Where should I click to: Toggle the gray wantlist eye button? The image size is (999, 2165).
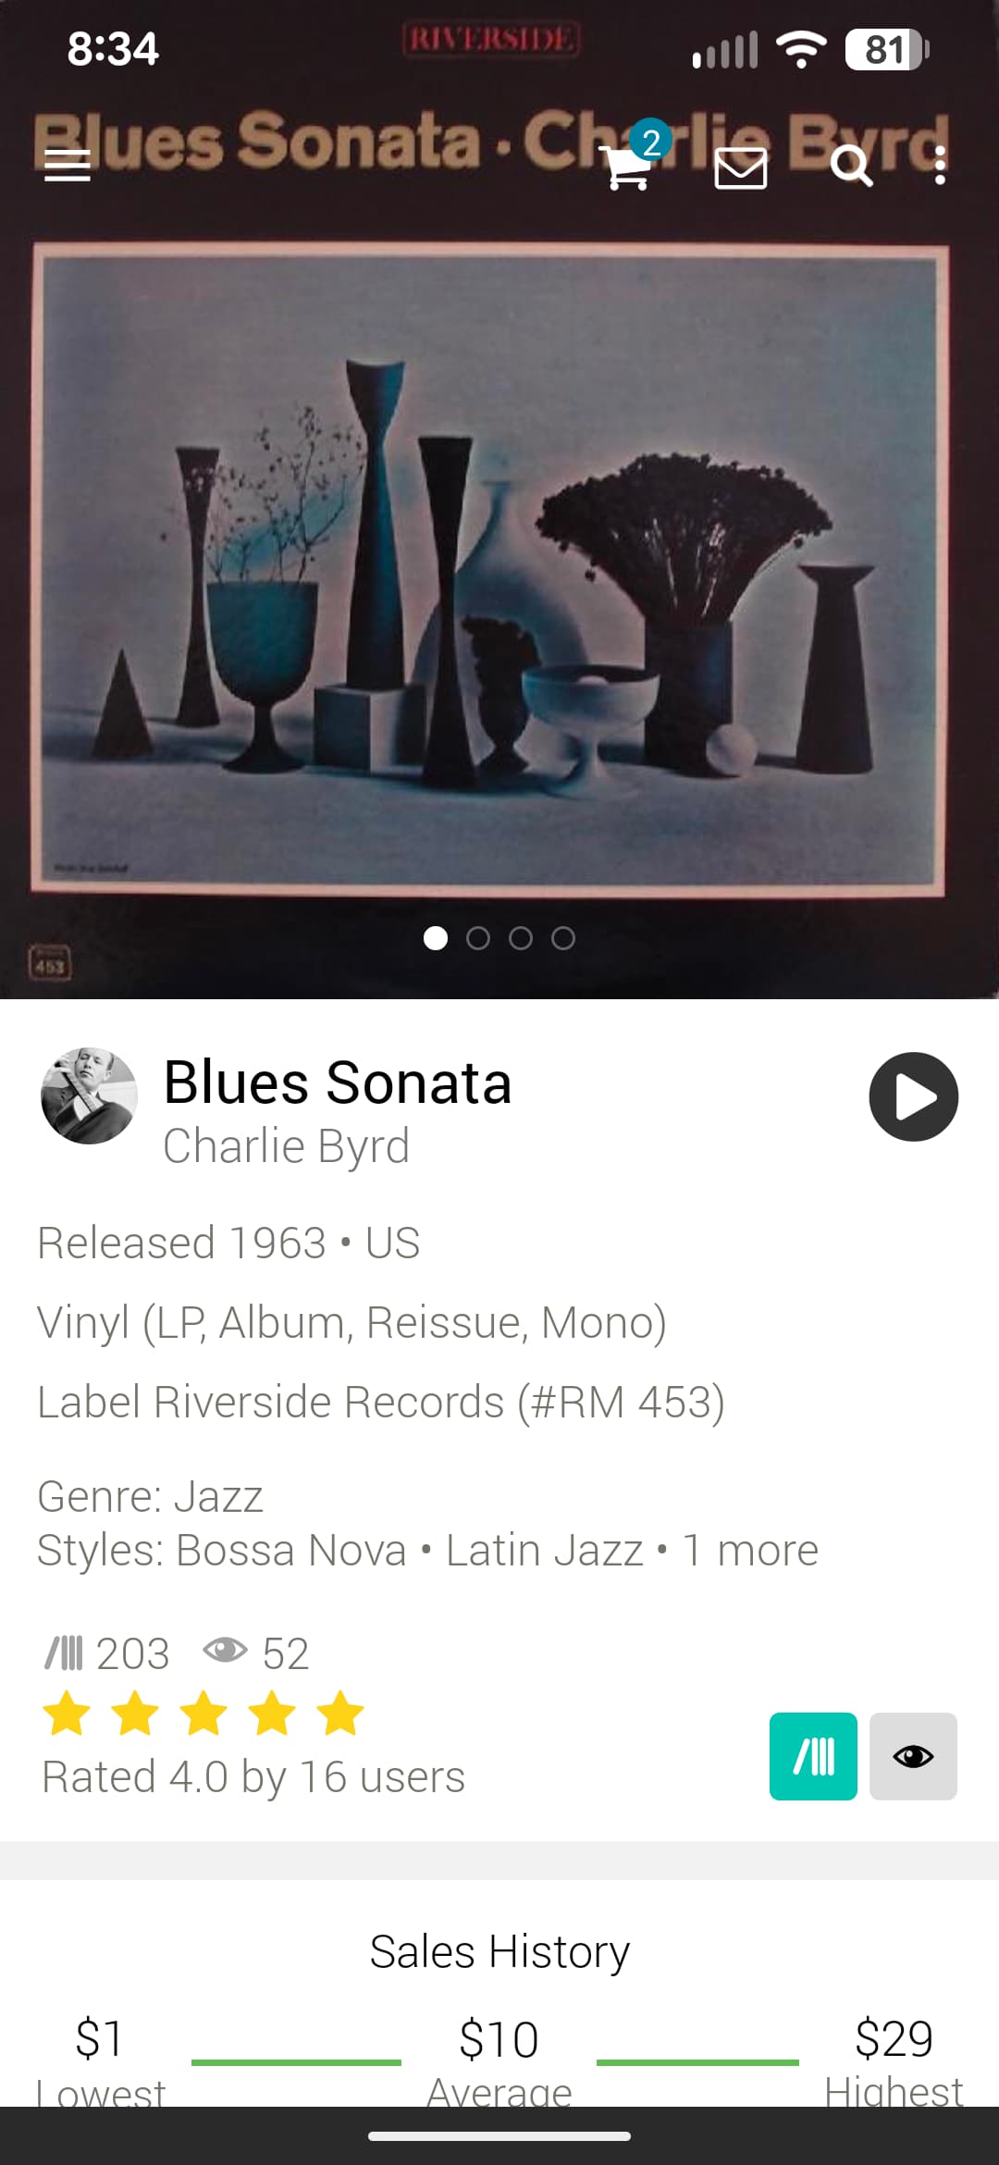tap(913, 1756)
